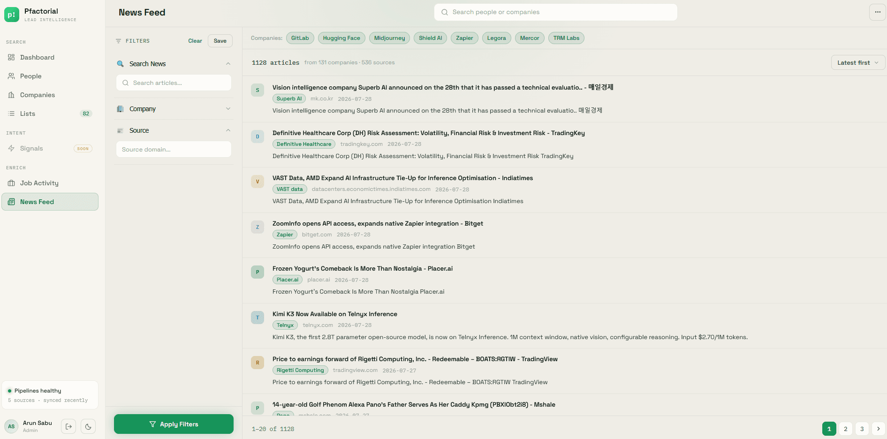Click the Superb AI company tag

289,98
